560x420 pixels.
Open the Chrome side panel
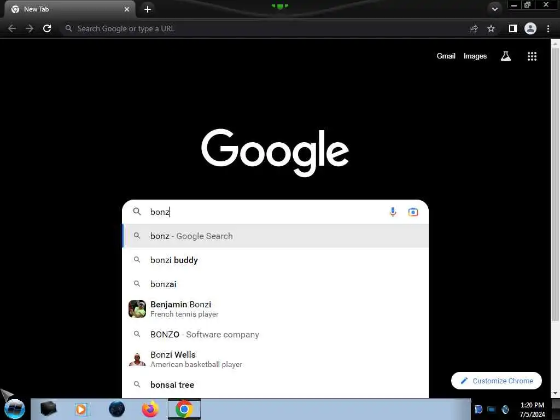[x=513, y=28]
